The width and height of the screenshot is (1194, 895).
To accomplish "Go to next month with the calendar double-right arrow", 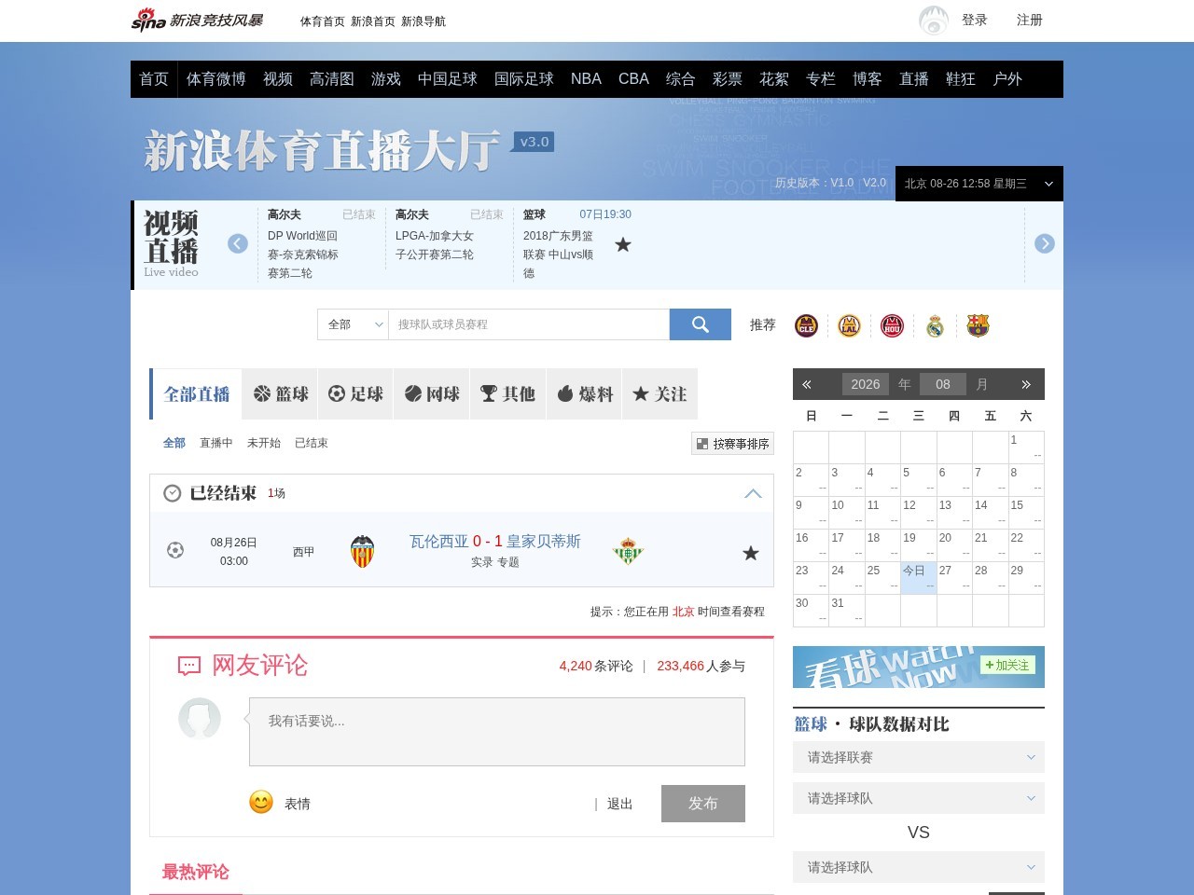I will [x=1026, y=384].
